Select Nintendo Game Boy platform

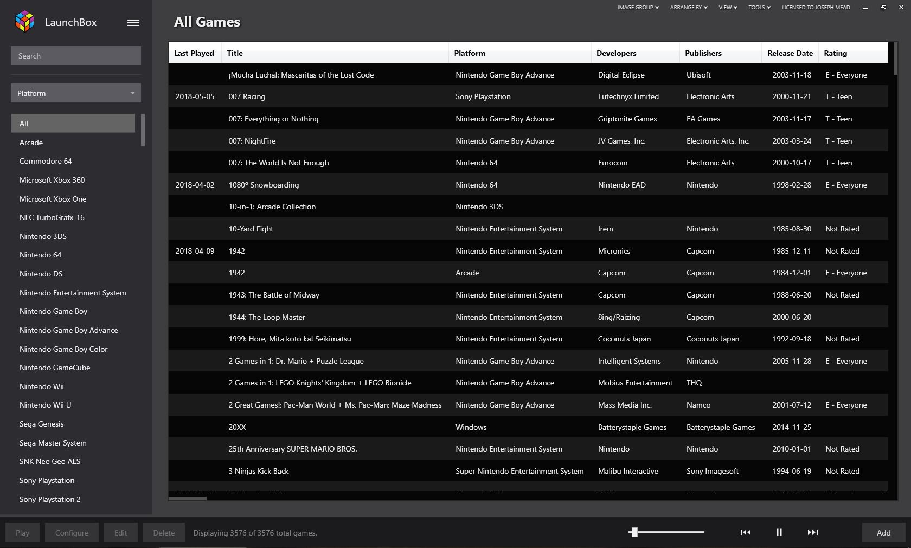[73, 311]
